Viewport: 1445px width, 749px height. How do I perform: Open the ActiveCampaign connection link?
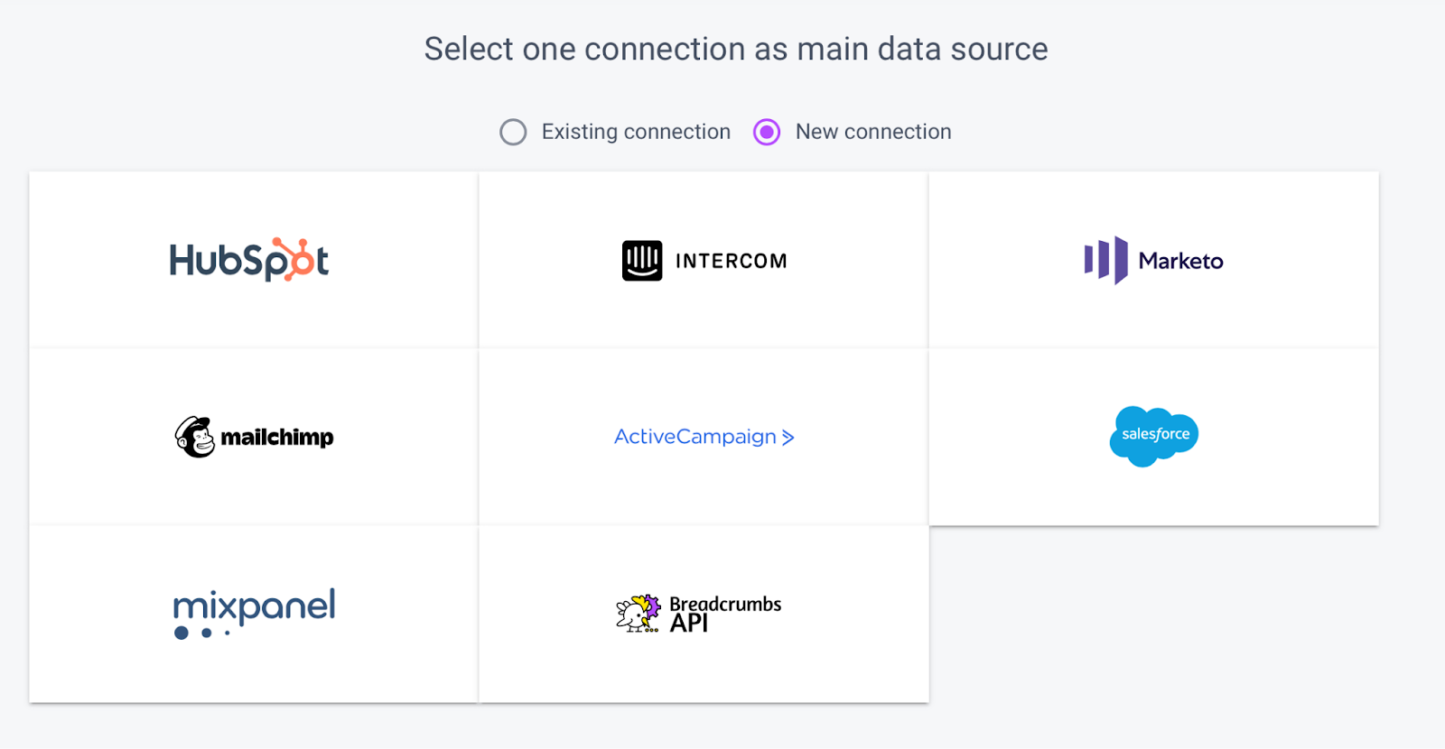point(695,437)
